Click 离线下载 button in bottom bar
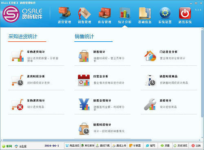The width and height of the screenshot is (204, 150). pos(103,146)
